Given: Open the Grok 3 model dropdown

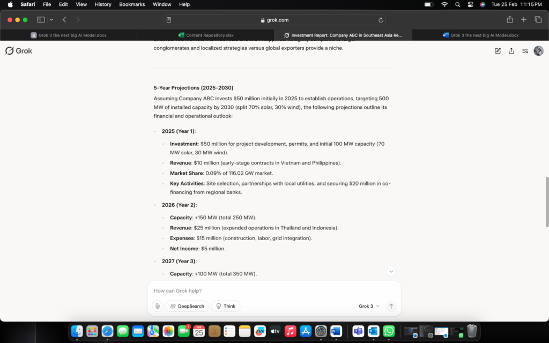Looking at the screenshot, I should tap(369, 306).
